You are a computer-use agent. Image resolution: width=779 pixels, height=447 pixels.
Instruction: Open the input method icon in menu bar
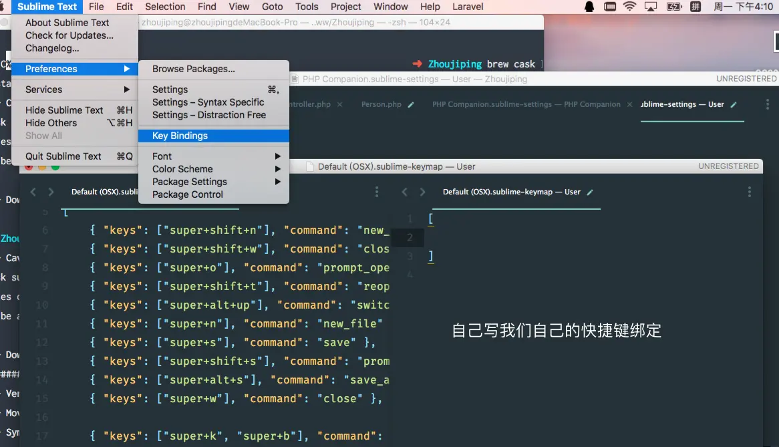tap(695, 7)
